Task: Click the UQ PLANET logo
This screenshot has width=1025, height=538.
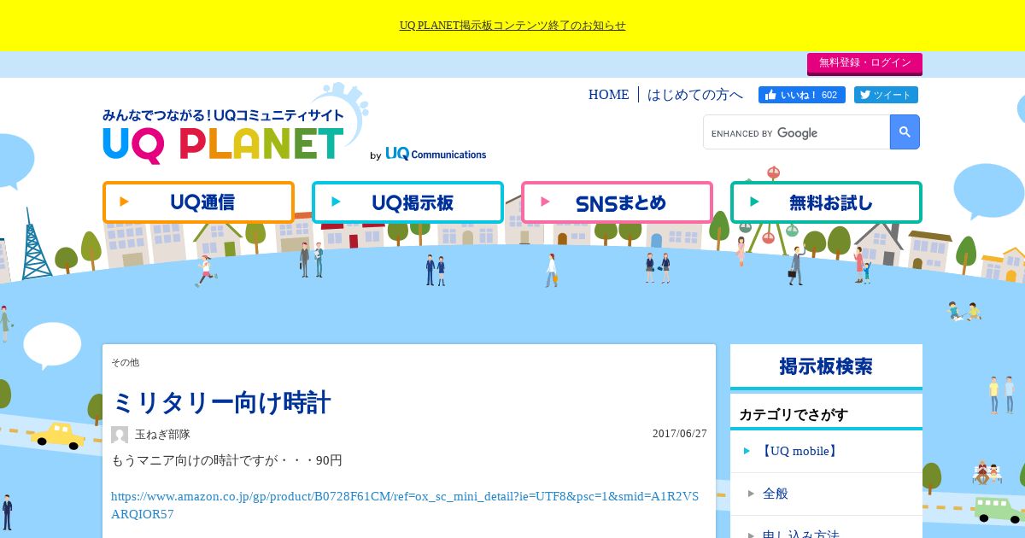Action: click(224, 135)
